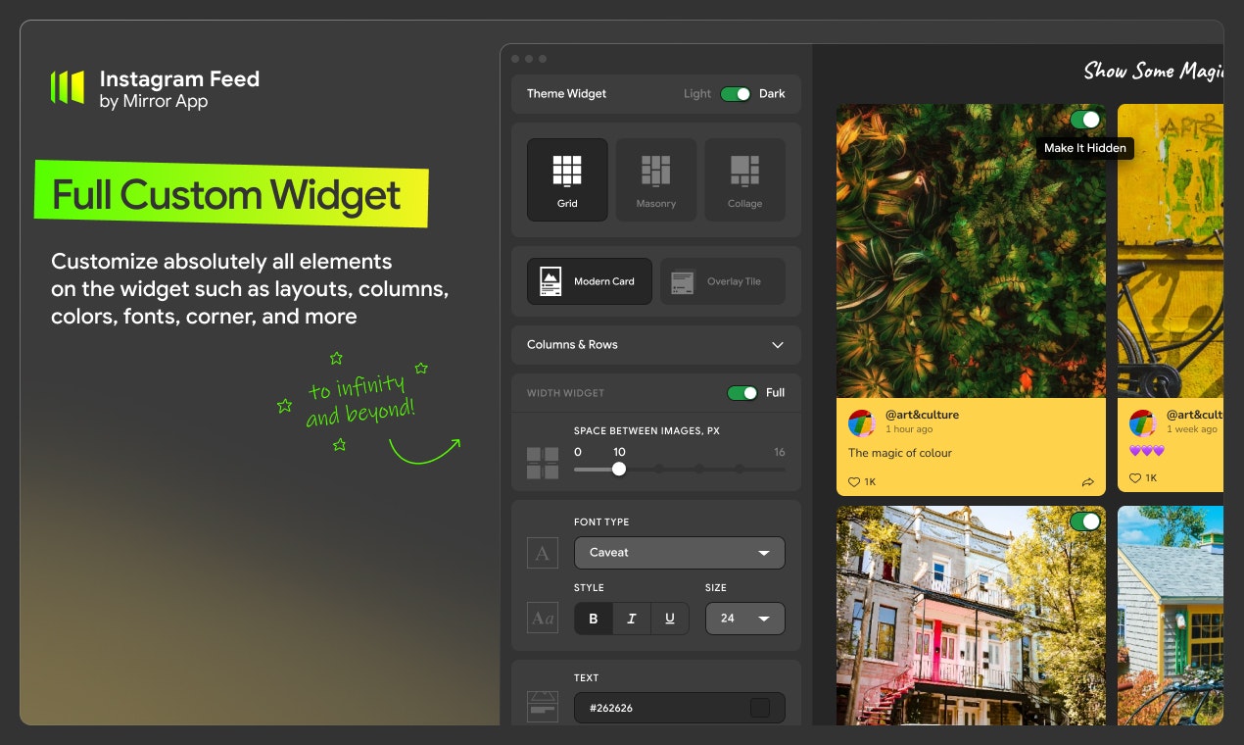Click the Show Some Magic heading
1244x745 pixels.
1154,71
